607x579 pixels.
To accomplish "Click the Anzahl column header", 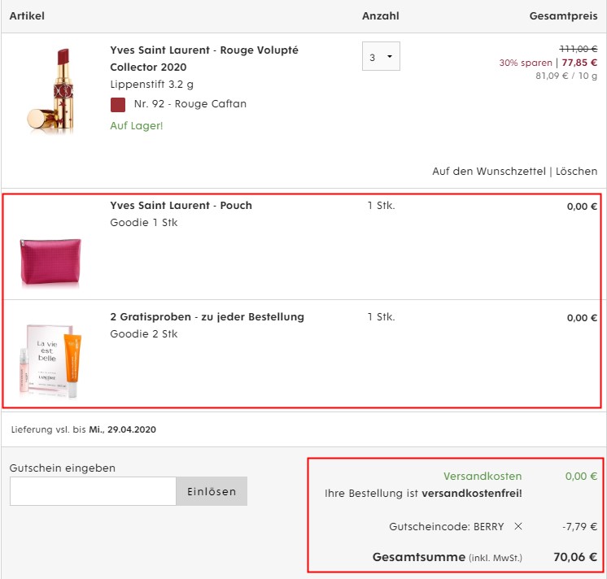I will coord(381,16).
